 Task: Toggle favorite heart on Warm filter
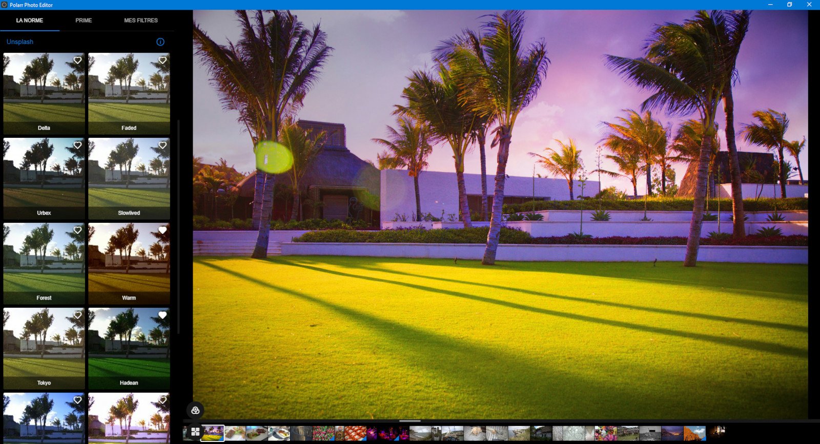162,230
